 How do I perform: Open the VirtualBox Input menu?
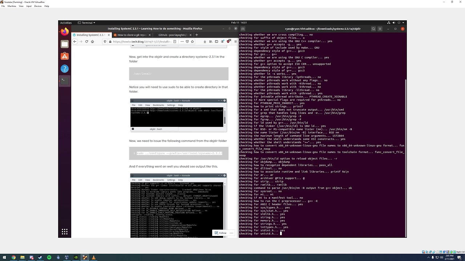click(29, 6)
